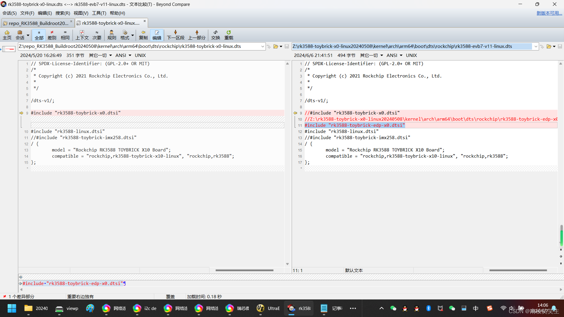Switch to the repo_RK3588_Buildroot tab

[x=38, y=23]
